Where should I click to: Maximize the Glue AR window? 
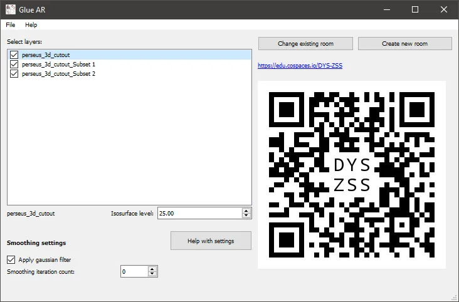(415, 9)
